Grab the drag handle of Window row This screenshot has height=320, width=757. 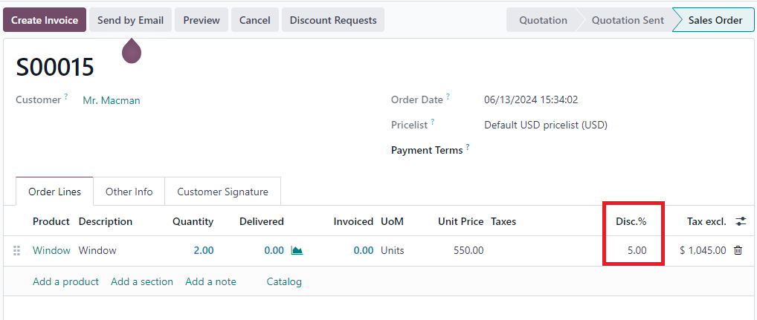point(17,251)
